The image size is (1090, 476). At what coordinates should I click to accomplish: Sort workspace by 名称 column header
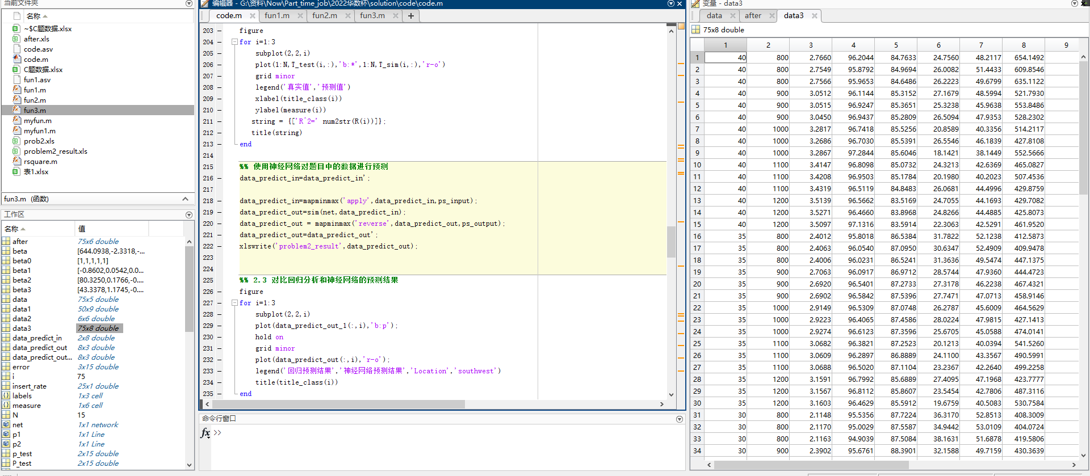[x=37, y=229]
